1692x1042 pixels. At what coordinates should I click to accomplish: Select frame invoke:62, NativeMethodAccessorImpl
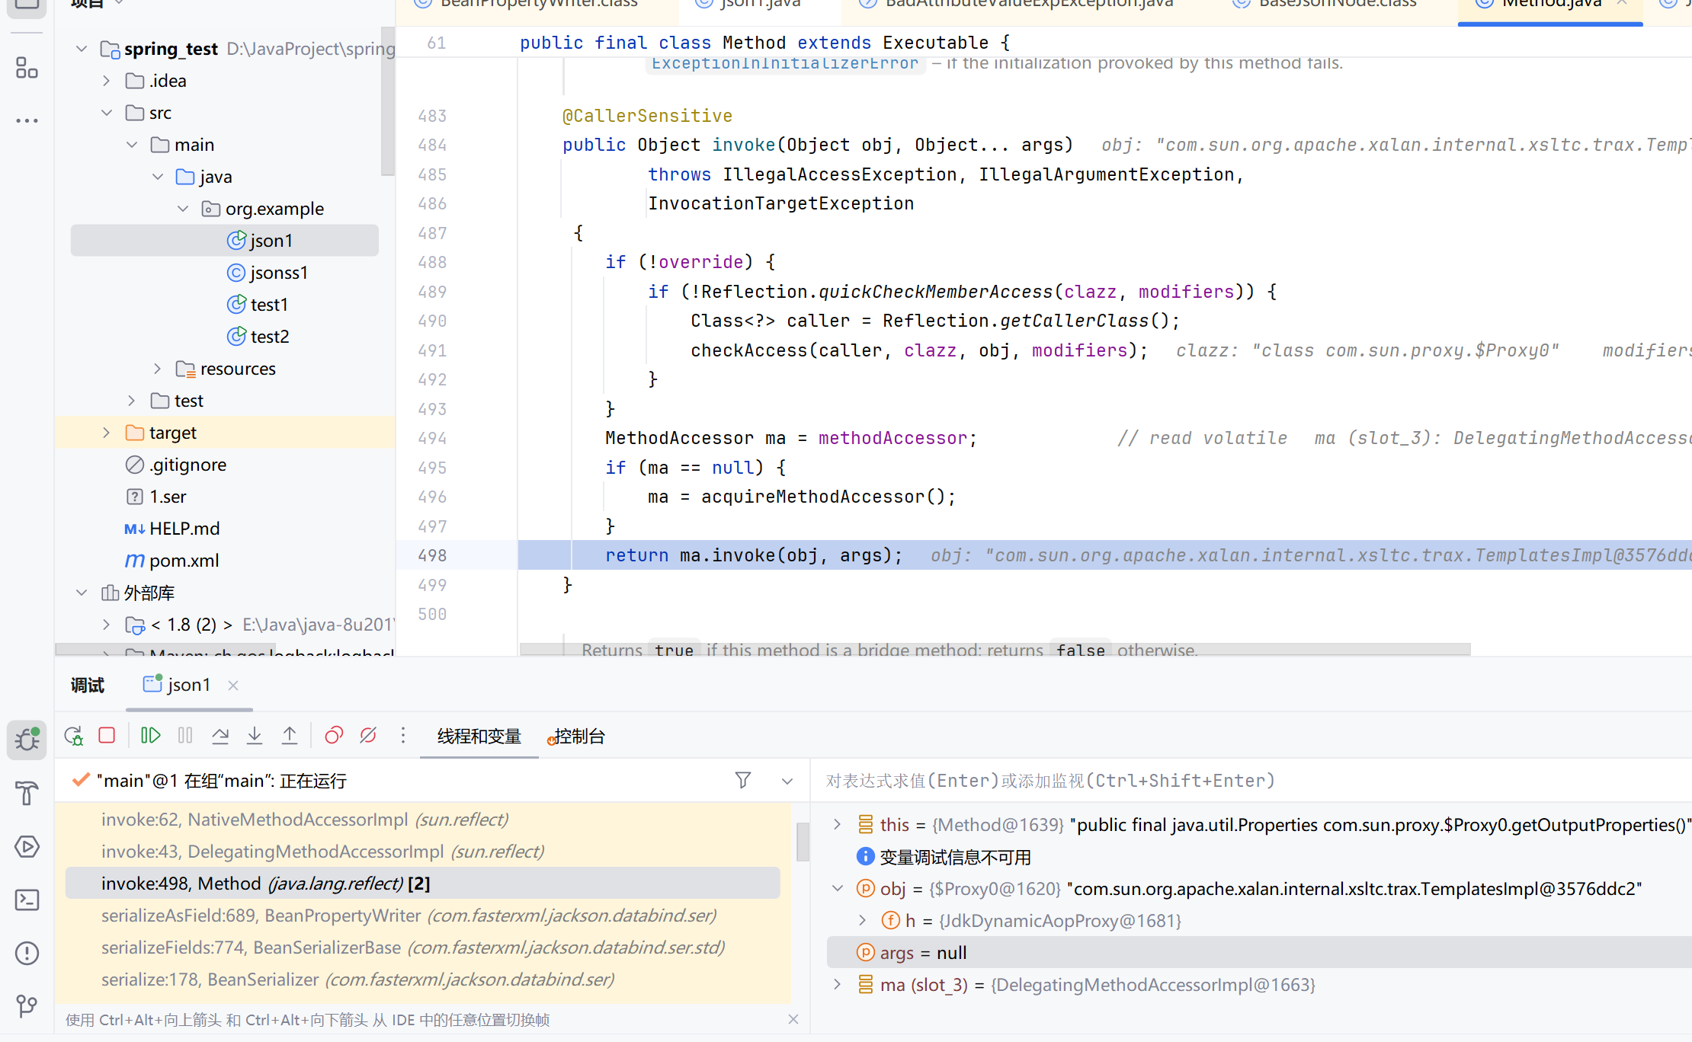coord(423,820)
